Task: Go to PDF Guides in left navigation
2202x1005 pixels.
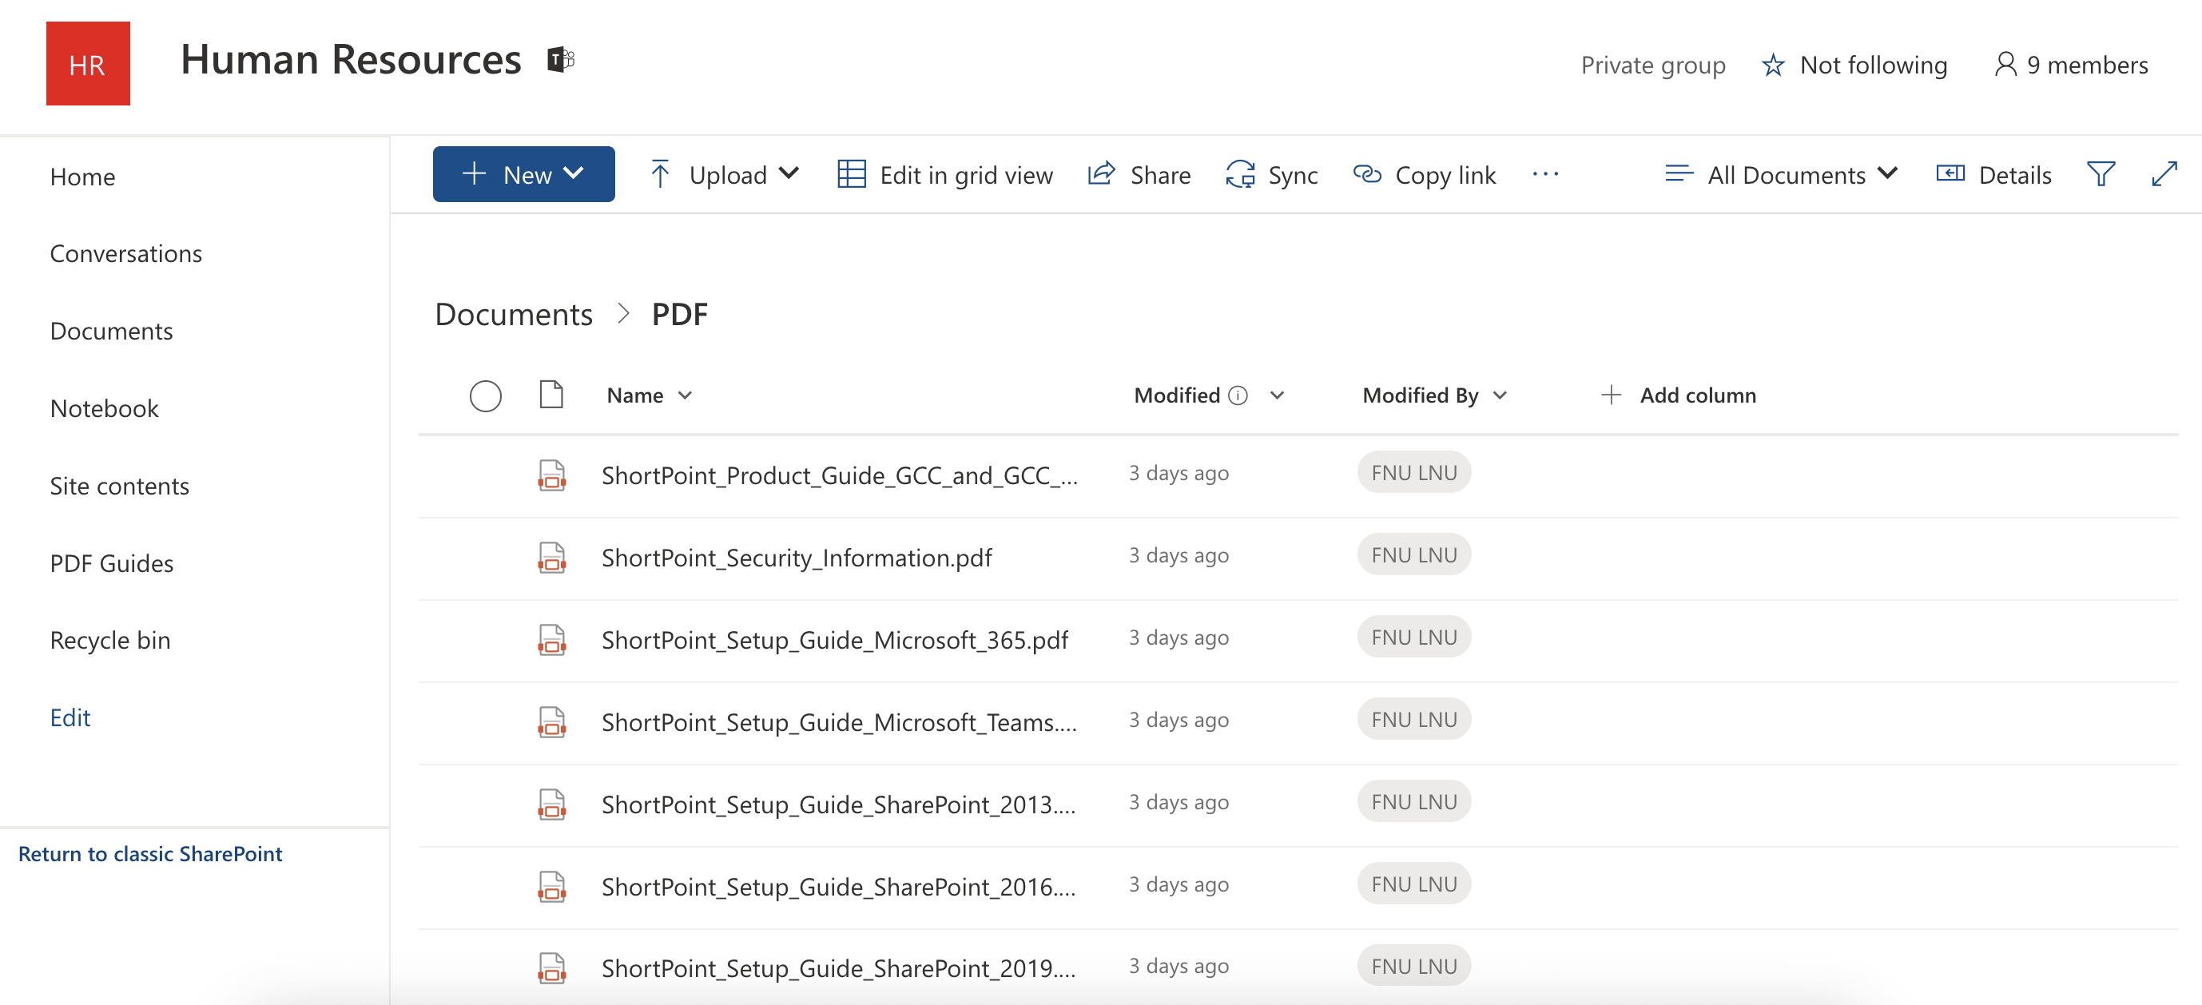Action: click(111, 563)
